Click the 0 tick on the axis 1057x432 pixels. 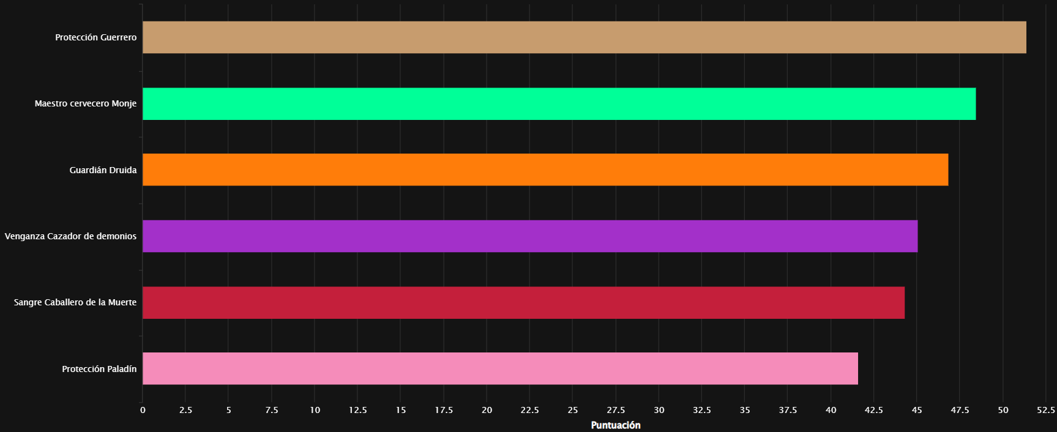point(143,410)
